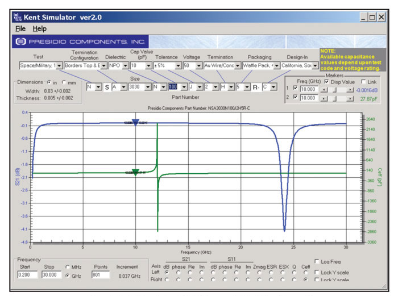Click the Presidio part number text above plot
The width and height of the screenshot is (398, 296).
point(199,109)
